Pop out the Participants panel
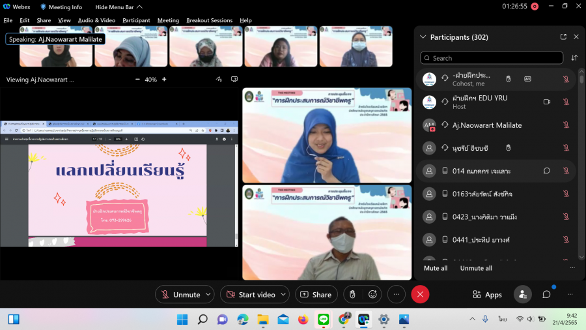The image size is (586, 330). coord(563,37)
